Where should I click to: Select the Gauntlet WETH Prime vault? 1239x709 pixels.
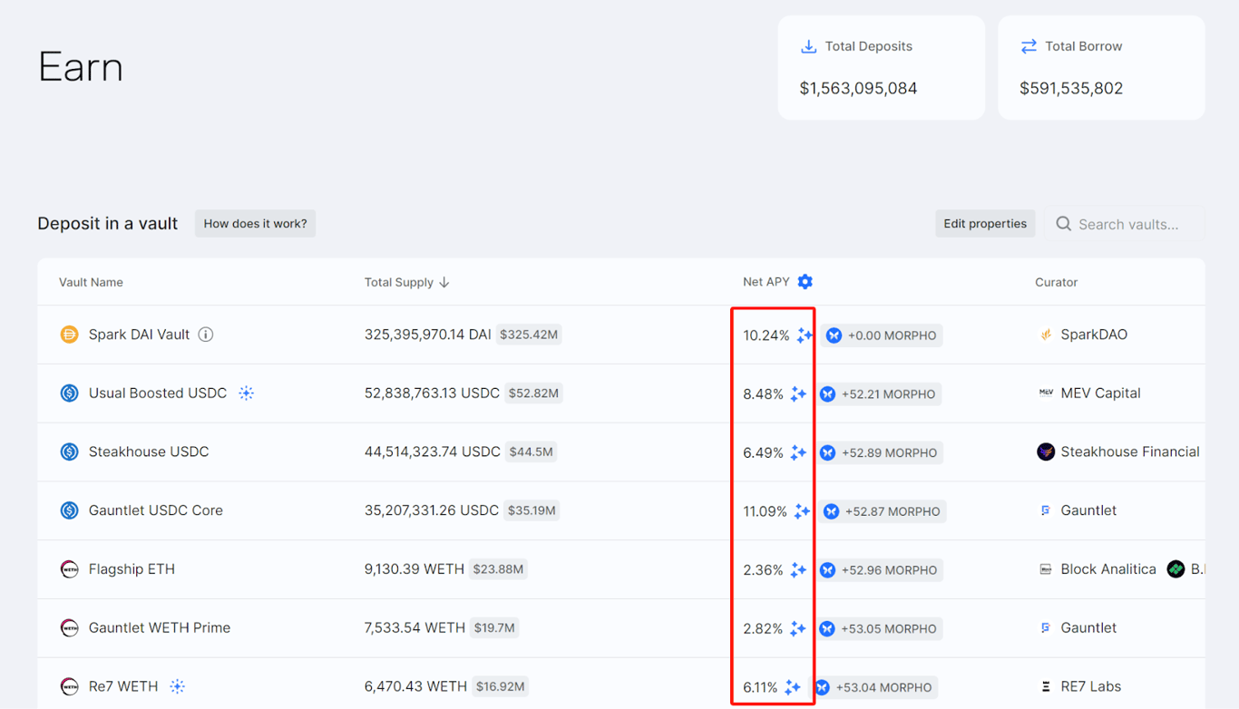point(159,627)
